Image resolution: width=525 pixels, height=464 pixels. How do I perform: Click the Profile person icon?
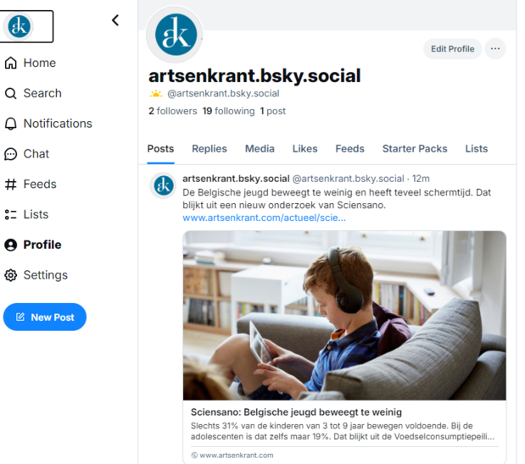[11, 245]
